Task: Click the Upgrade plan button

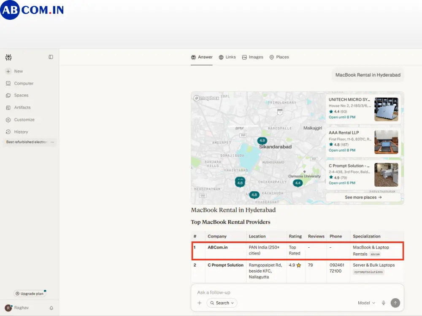Action: [30, 293]
